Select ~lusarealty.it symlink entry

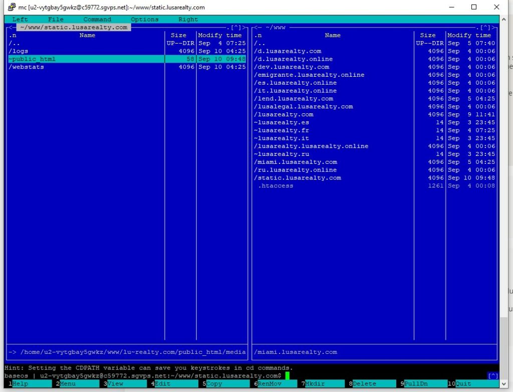pyautogui.click(x=375, y=138)
